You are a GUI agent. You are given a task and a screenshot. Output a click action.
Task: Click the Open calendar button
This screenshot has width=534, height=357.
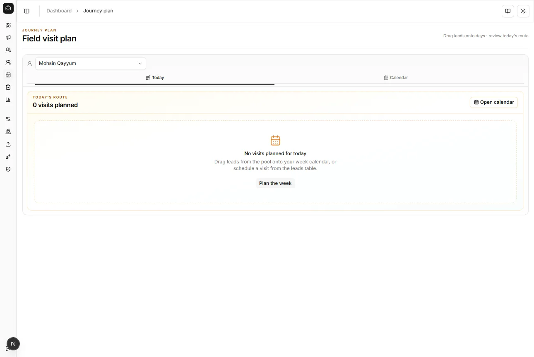[x=494, y=102]
